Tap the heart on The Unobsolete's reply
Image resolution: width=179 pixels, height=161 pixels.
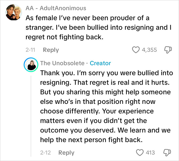pos(139,153)
